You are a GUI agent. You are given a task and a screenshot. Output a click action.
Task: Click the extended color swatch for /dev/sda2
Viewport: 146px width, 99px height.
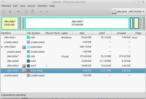28,47
